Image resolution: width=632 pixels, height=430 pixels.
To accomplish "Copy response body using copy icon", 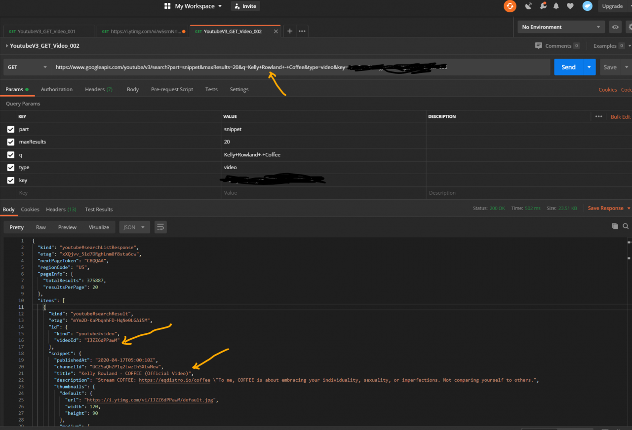I will 615,226.
